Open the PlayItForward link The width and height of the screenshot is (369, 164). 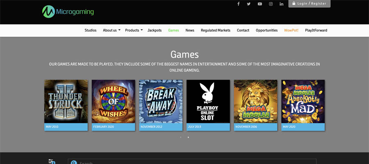316,30
